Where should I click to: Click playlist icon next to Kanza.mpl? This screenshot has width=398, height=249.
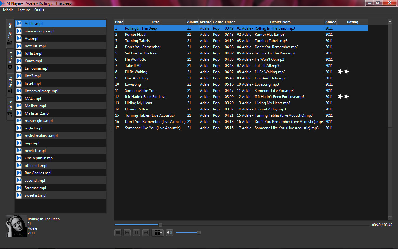click(x=19, y=61)
